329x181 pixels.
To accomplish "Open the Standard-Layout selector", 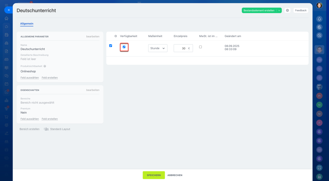I will [x=57, y=129].
